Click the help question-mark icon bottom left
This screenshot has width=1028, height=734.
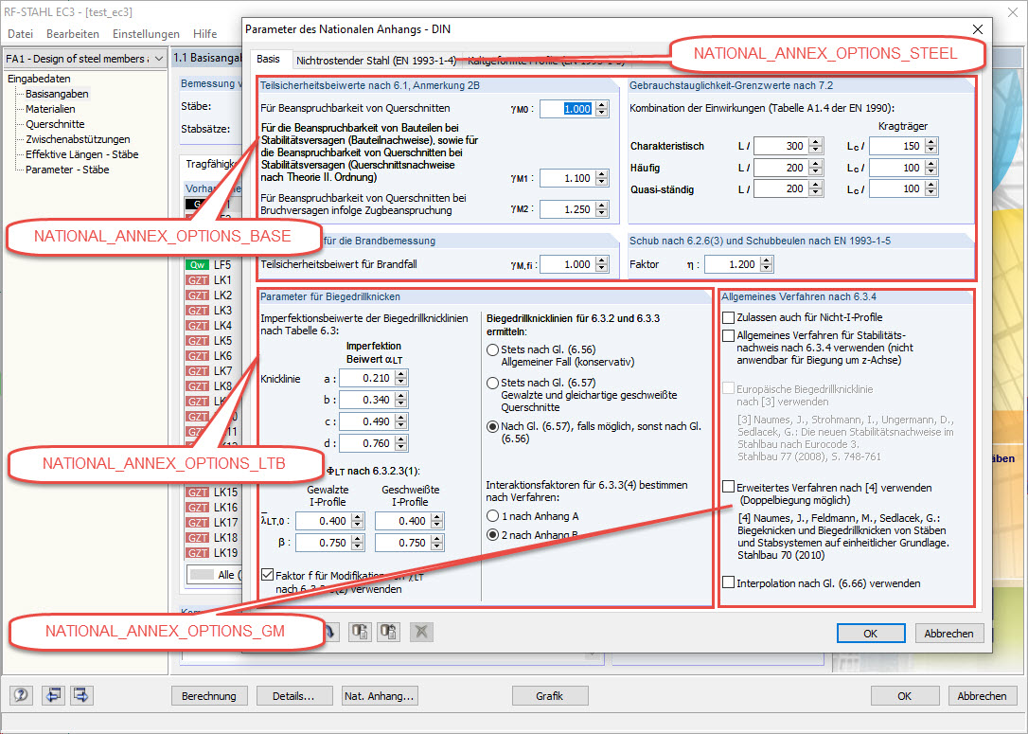coord(20,695)
